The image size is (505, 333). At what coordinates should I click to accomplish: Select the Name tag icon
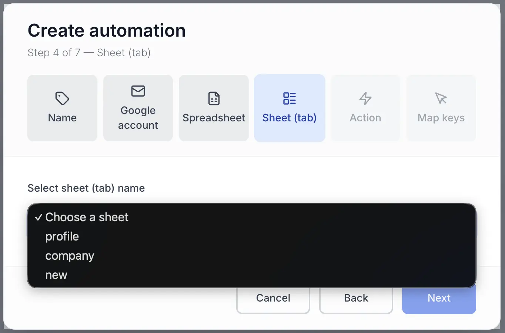(x=62, y=98)
